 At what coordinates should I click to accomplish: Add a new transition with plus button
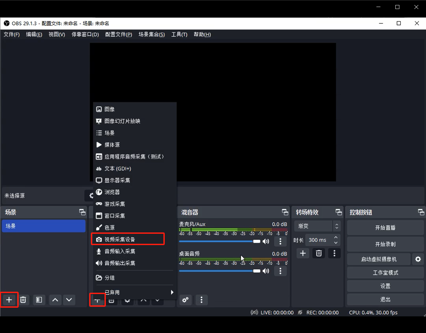[303, 253]
